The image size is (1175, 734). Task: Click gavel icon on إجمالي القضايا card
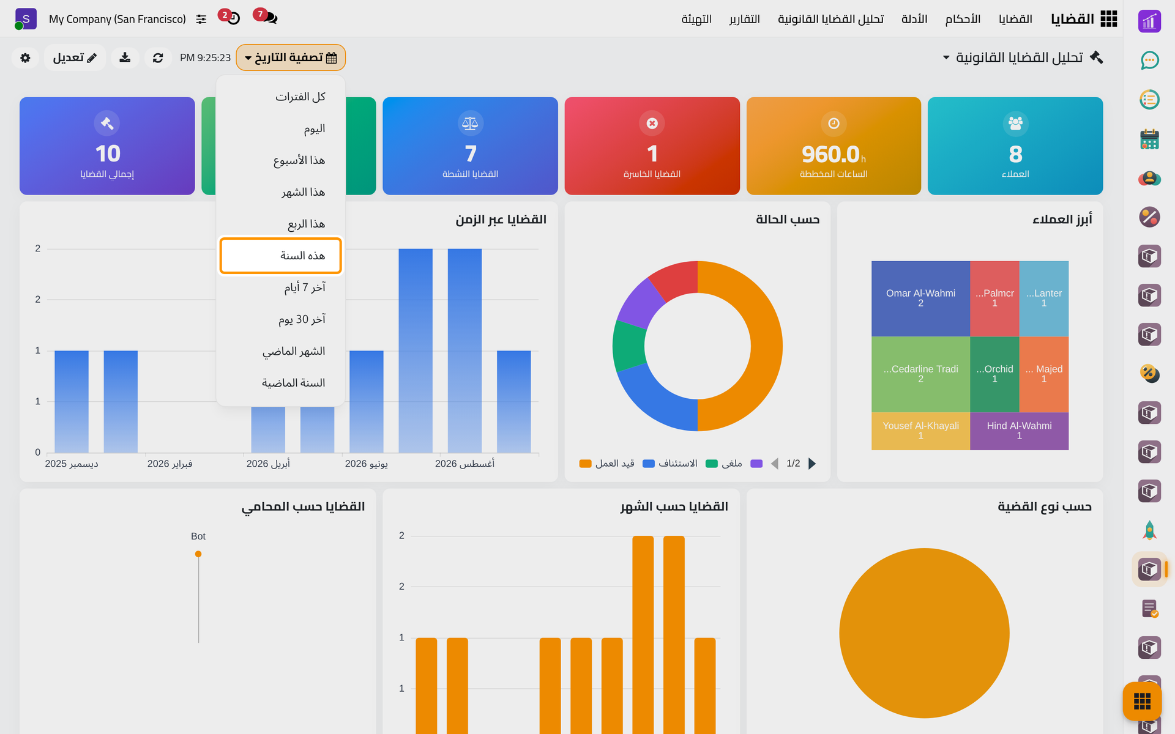tap(107, 124)
